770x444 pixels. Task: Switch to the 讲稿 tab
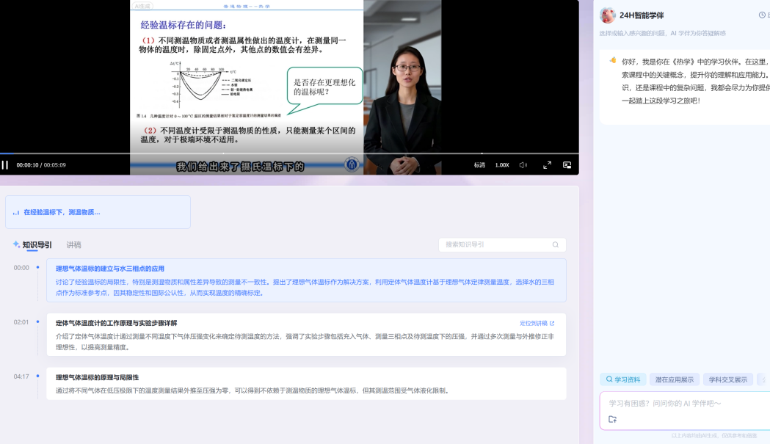pos(73,245)
